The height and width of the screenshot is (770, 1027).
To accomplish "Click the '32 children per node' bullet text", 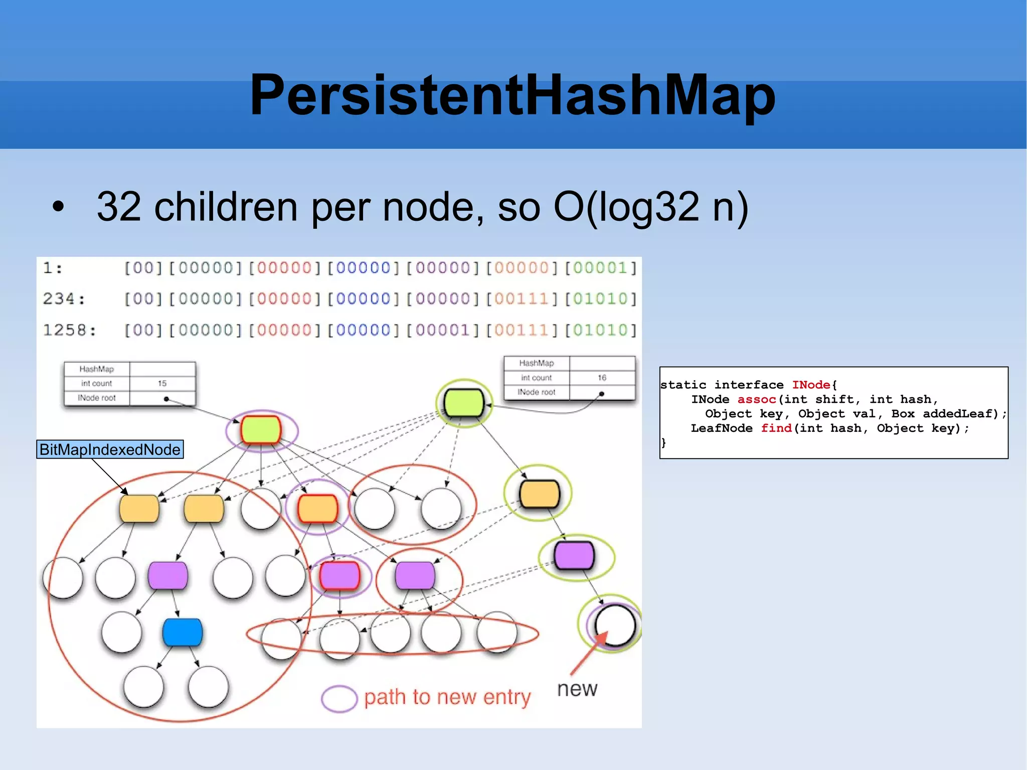I will (x=422, y=207).
